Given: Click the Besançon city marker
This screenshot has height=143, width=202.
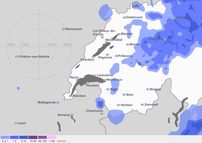Looking at the screenshot, I should coord(63,29).
